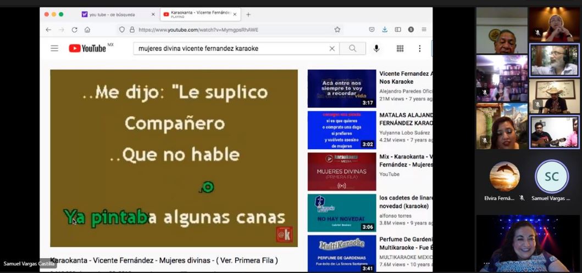Click the main video title text

pyautogui.click(x=164, y=260)
